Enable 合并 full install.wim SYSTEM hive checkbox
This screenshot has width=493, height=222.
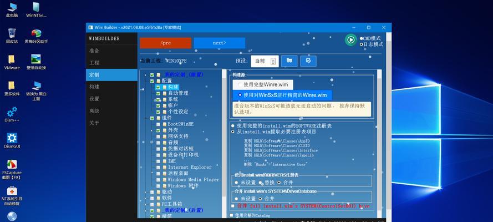[x=232, y=206]
